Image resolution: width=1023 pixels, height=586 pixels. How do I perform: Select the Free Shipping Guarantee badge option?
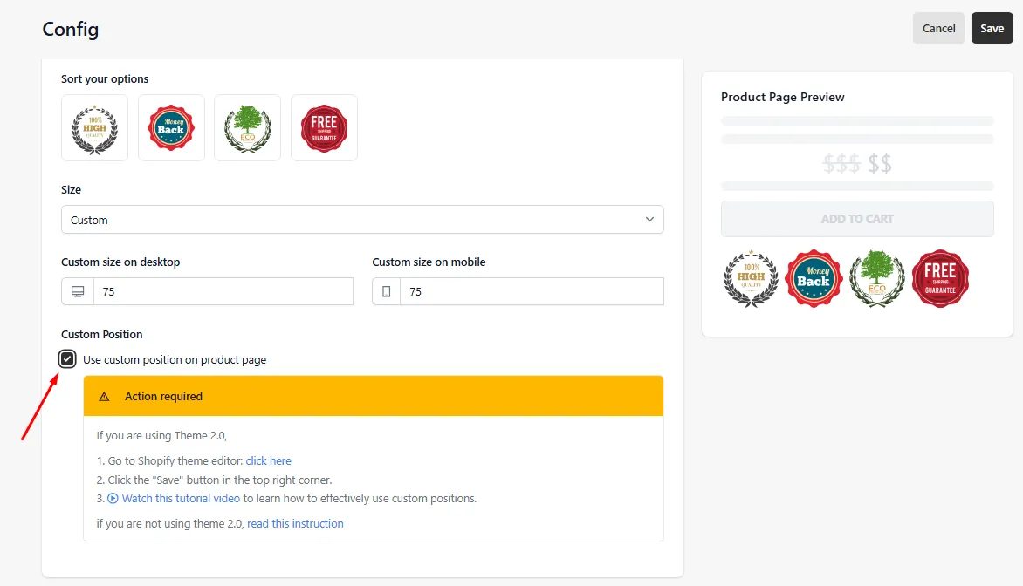[x=324, y=128]
